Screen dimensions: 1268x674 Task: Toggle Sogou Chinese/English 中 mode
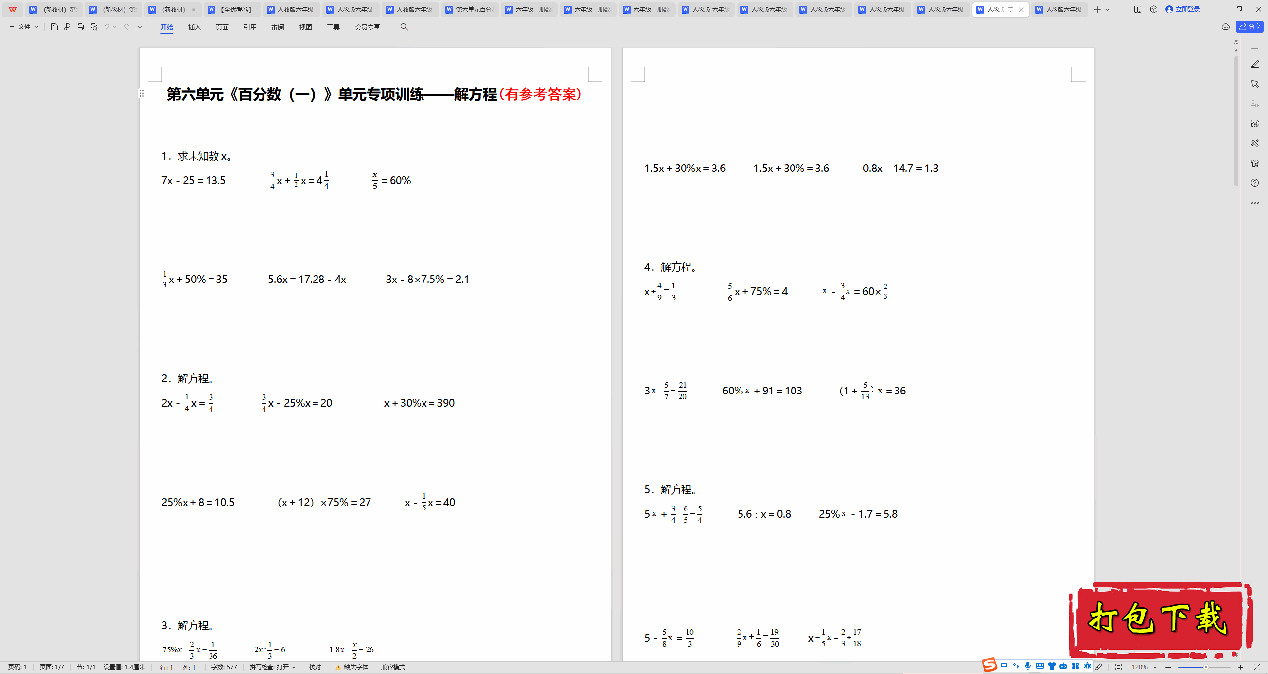[x=1004, y=666]
